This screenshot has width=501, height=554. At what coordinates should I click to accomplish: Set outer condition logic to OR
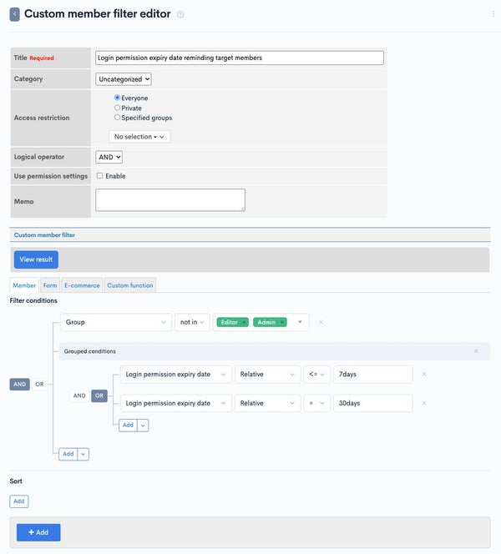pyautogui.click(x=39, y=384)
